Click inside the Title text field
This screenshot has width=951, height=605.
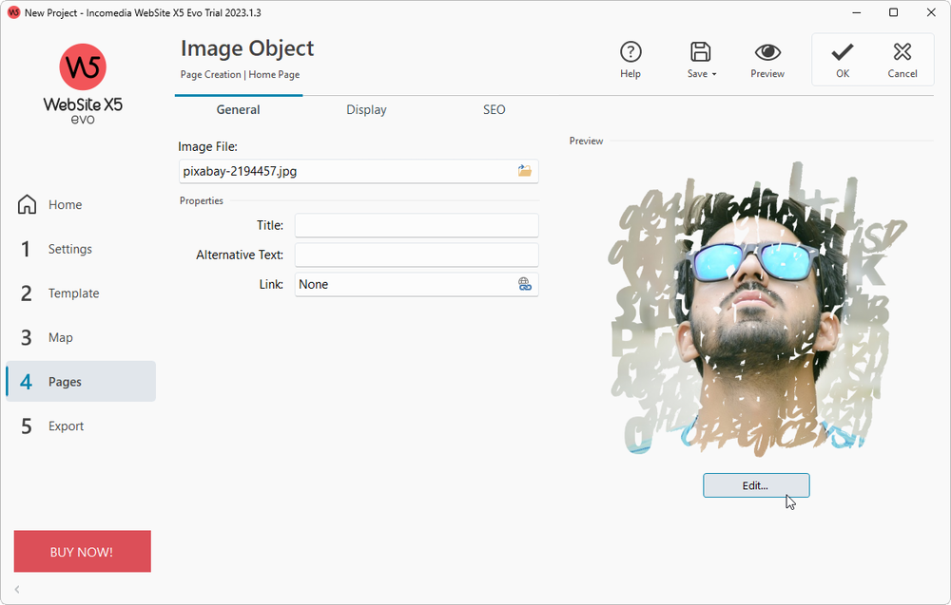[x=417, y=225]
